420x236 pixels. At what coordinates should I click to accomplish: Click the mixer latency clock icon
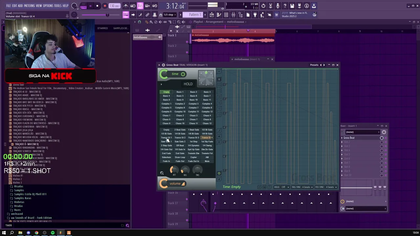[x=384, y=132]
